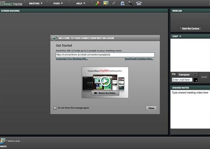This screenshot has width=210, height=149.
Task: Click the Screen Sharing pod title
Action: point(10,11)
